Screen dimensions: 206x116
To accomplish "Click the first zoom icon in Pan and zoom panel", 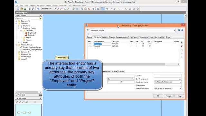I will (x=17, y=102).
